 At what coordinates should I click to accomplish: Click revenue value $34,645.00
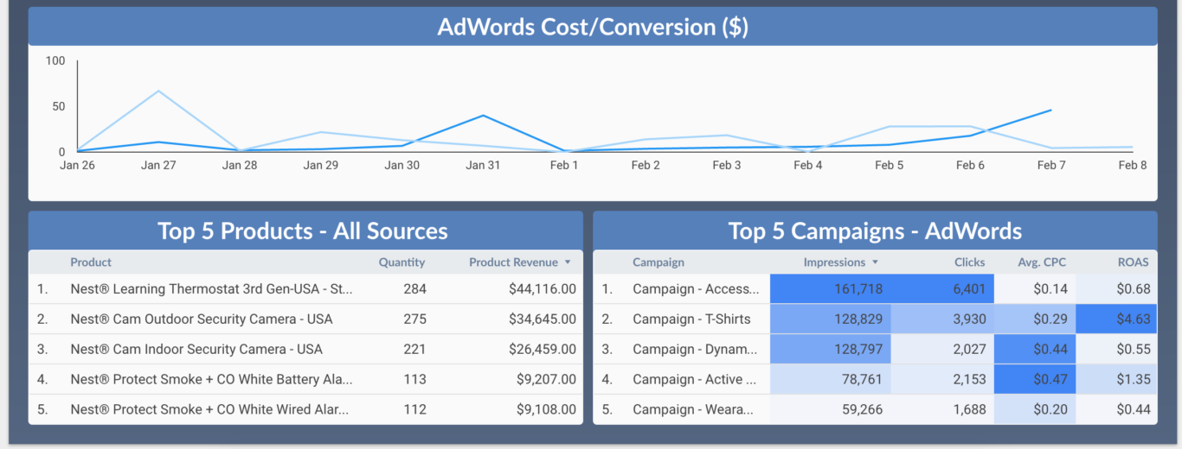pyautogui.click(x=543, y=319)
